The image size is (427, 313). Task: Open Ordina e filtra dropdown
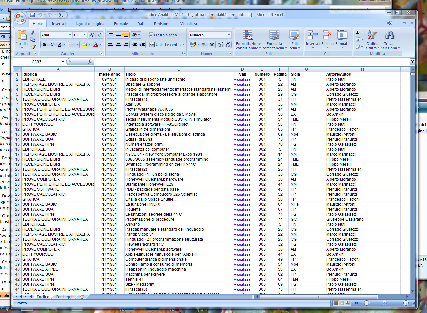372,40
